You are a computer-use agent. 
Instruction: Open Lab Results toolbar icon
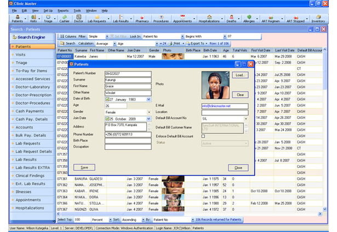(121, 19)
